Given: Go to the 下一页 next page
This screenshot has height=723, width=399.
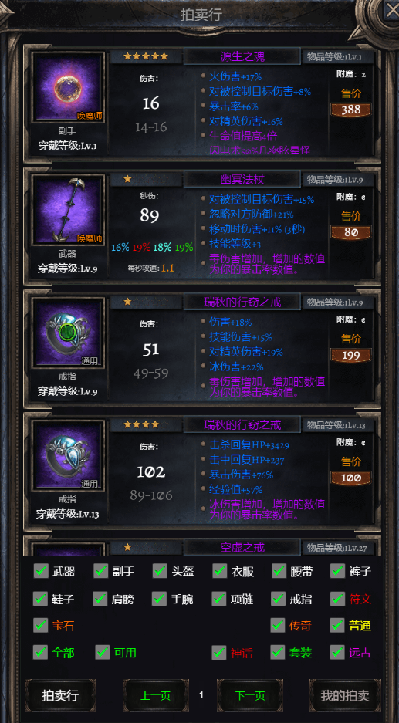Looking at the screenshot, I should [x=250, y=695].
